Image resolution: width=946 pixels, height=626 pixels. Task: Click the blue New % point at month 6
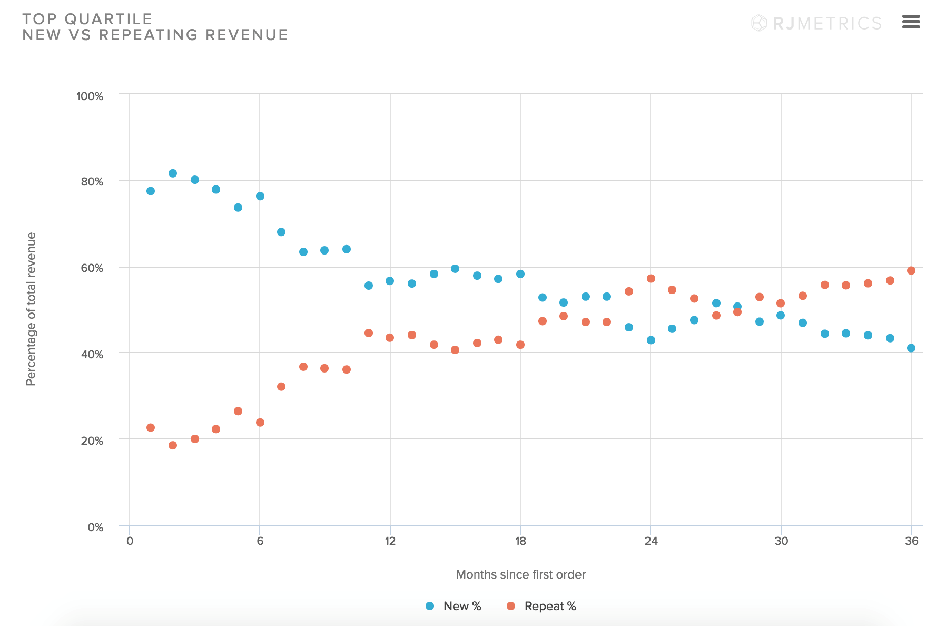pos(260,196)
